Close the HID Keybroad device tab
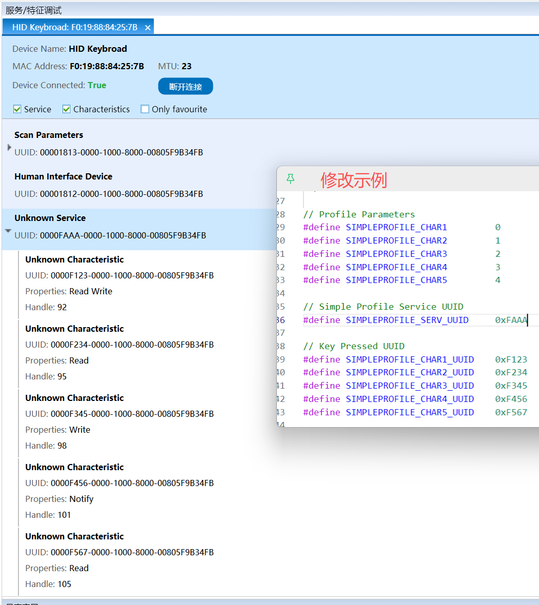 pyautogui.click(x=147, y=27)
